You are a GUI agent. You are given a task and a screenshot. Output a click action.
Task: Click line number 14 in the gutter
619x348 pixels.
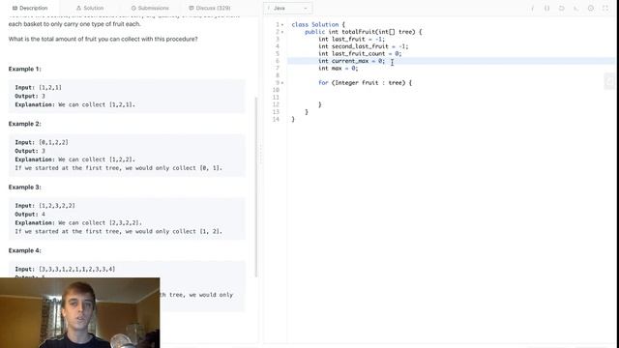[276, 119]
